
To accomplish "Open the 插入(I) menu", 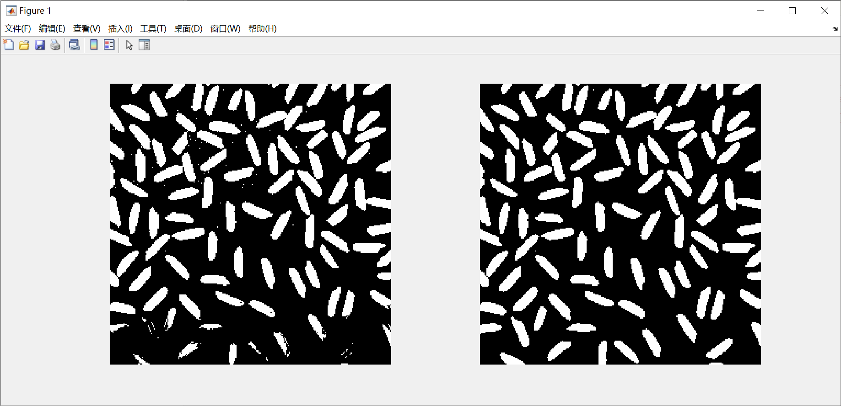I will pos(120,29).
